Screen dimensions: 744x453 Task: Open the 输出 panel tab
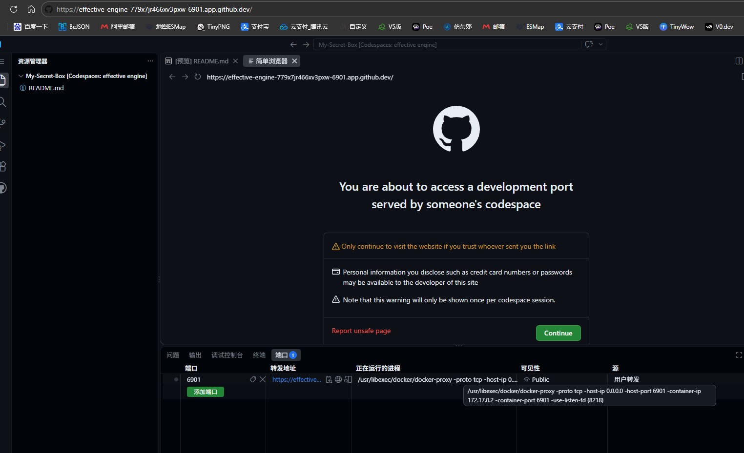195,355
